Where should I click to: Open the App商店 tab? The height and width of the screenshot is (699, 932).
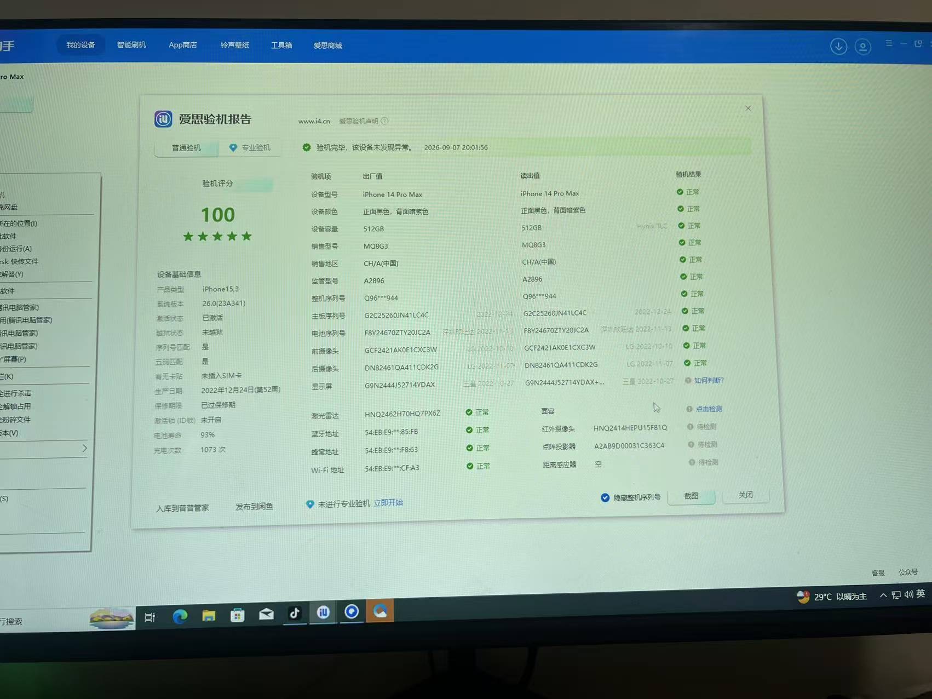coord(183,45)
